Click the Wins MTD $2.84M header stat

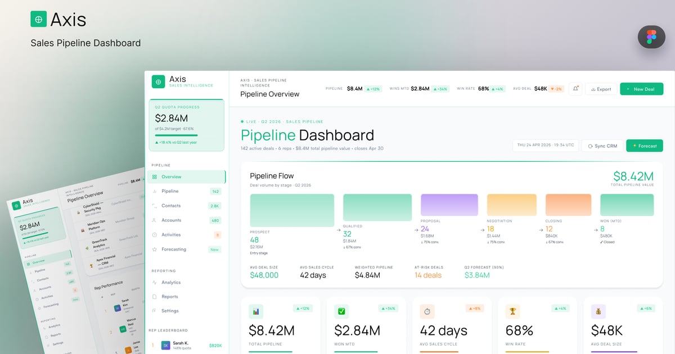tap(419, 89)
